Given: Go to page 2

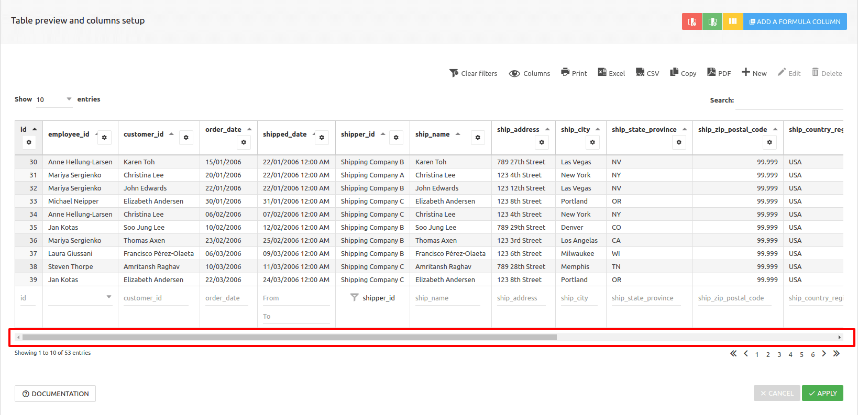Looking at the screenshot, I should [768, 354].
